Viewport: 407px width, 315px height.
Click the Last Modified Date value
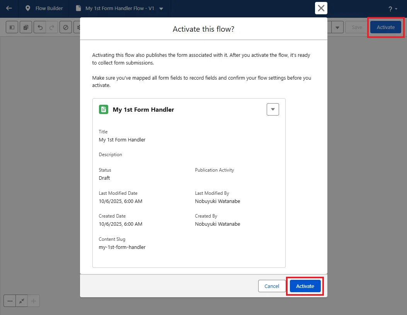point(121,201)
